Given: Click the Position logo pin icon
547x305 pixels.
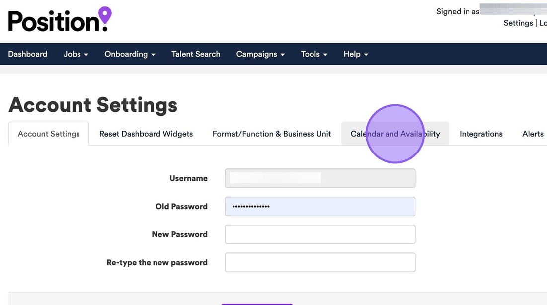Looking at the screenshot, I should 105,16.
